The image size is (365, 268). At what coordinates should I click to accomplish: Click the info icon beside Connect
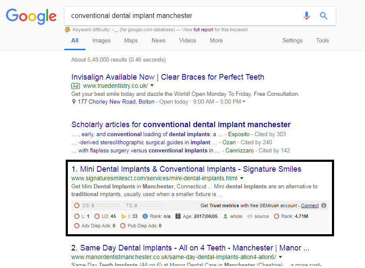[x=324, y=205]
